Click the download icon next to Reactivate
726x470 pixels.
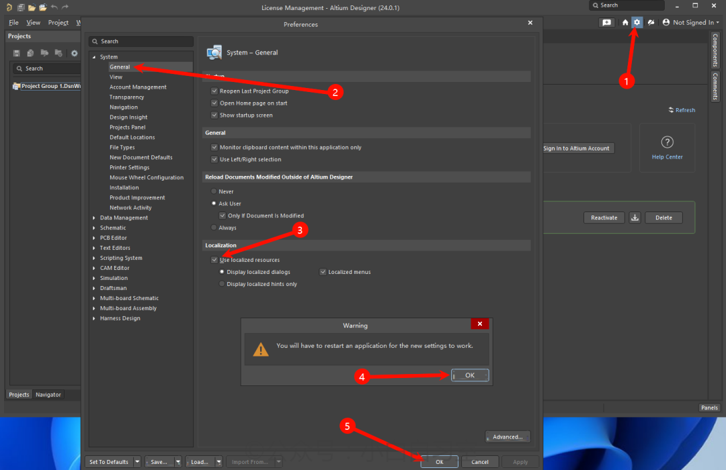[x=635, y=218]
